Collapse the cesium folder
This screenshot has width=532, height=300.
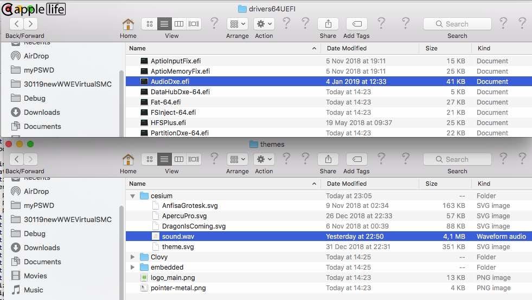tap(133, 196)
